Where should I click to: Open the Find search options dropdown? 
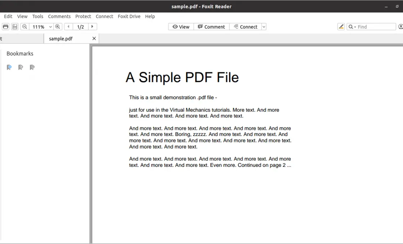[355, 27]
